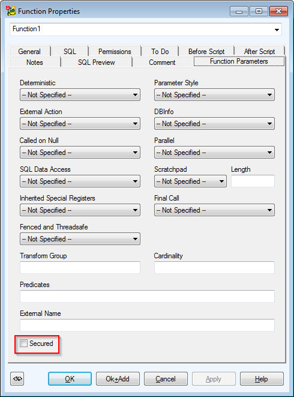
Task: Click the Function Properties title bar app icon
Action: pyautogui.click(x=11, y=11)
